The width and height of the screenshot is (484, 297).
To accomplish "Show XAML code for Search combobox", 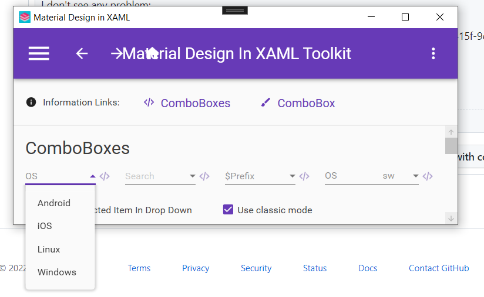I will 204,176.
